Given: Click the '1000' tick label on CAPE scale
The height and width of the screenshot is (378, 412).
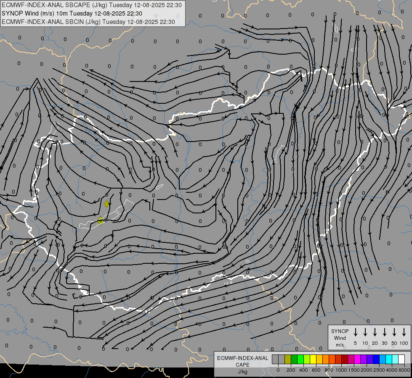Looking at the screenshot, I should 341,370.
